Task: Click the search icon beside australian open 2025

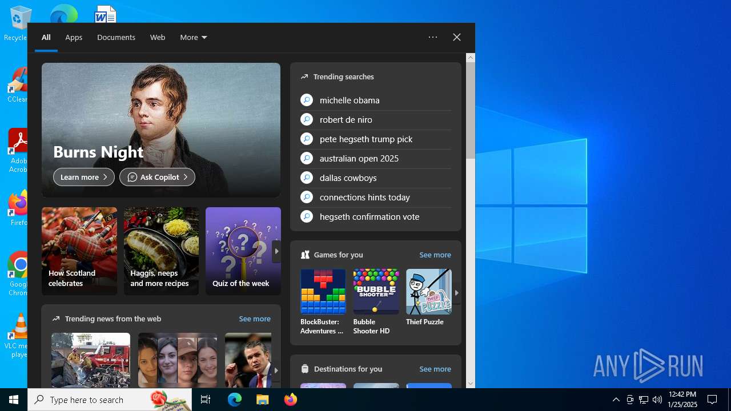Action: click(307, 158)
